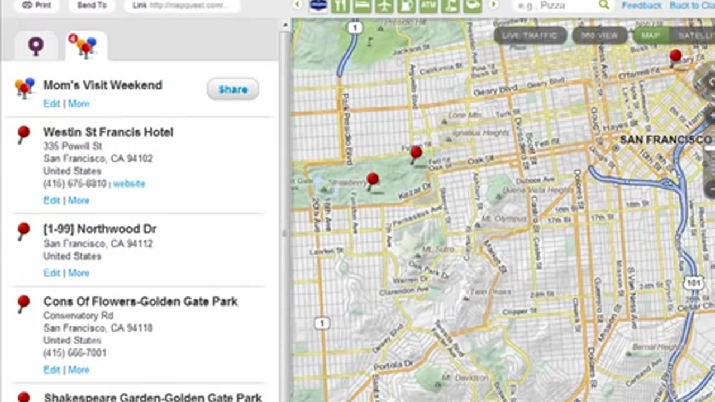This screenshot has width=715, height=402.
Task: Click the airports airplane icon
Action: pos(384,6)
